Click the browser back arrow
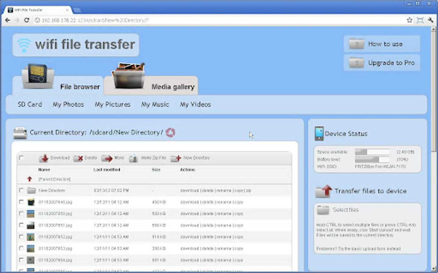 tap(8, 20)
